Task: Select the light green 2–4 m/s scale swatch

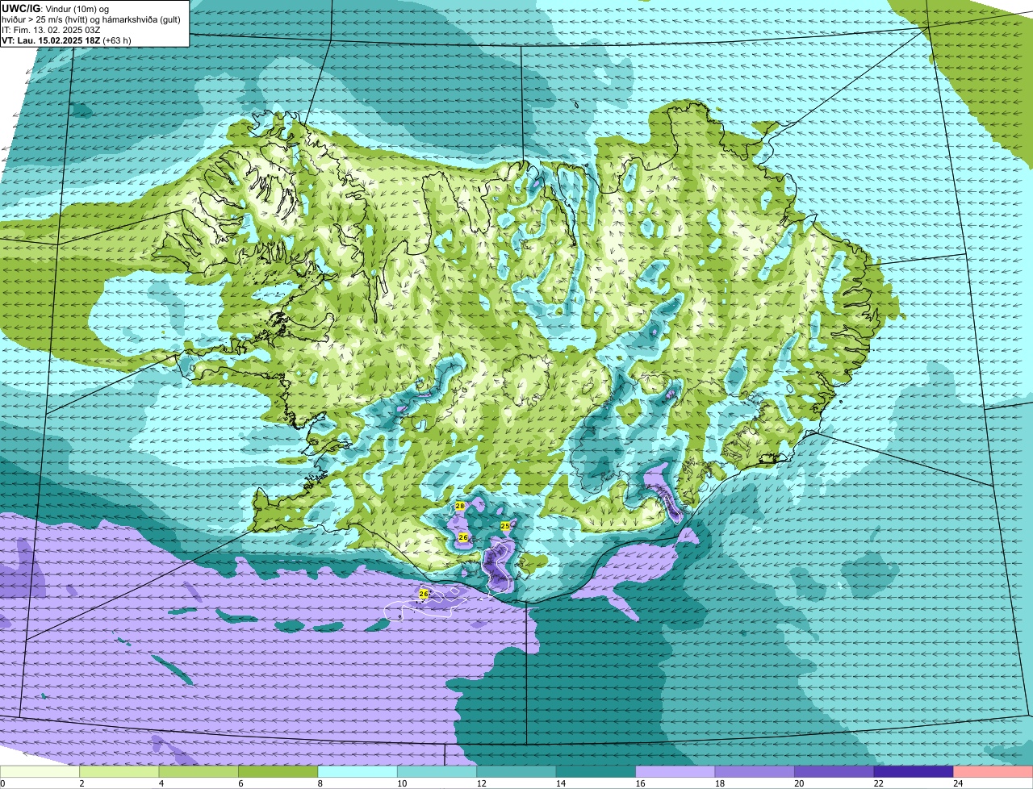Action: (x=119, y=772)
